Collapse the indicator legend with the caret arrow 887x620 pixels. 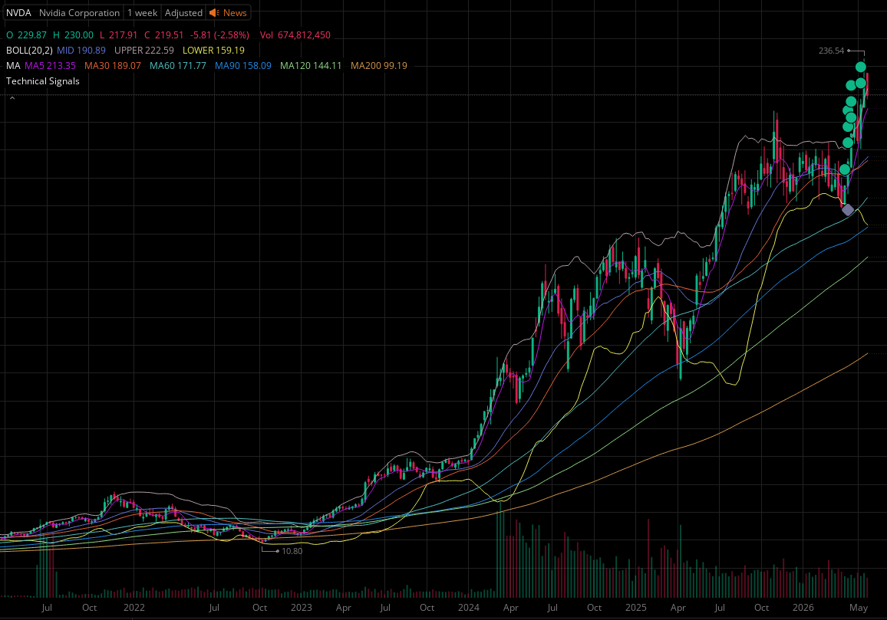12,98
